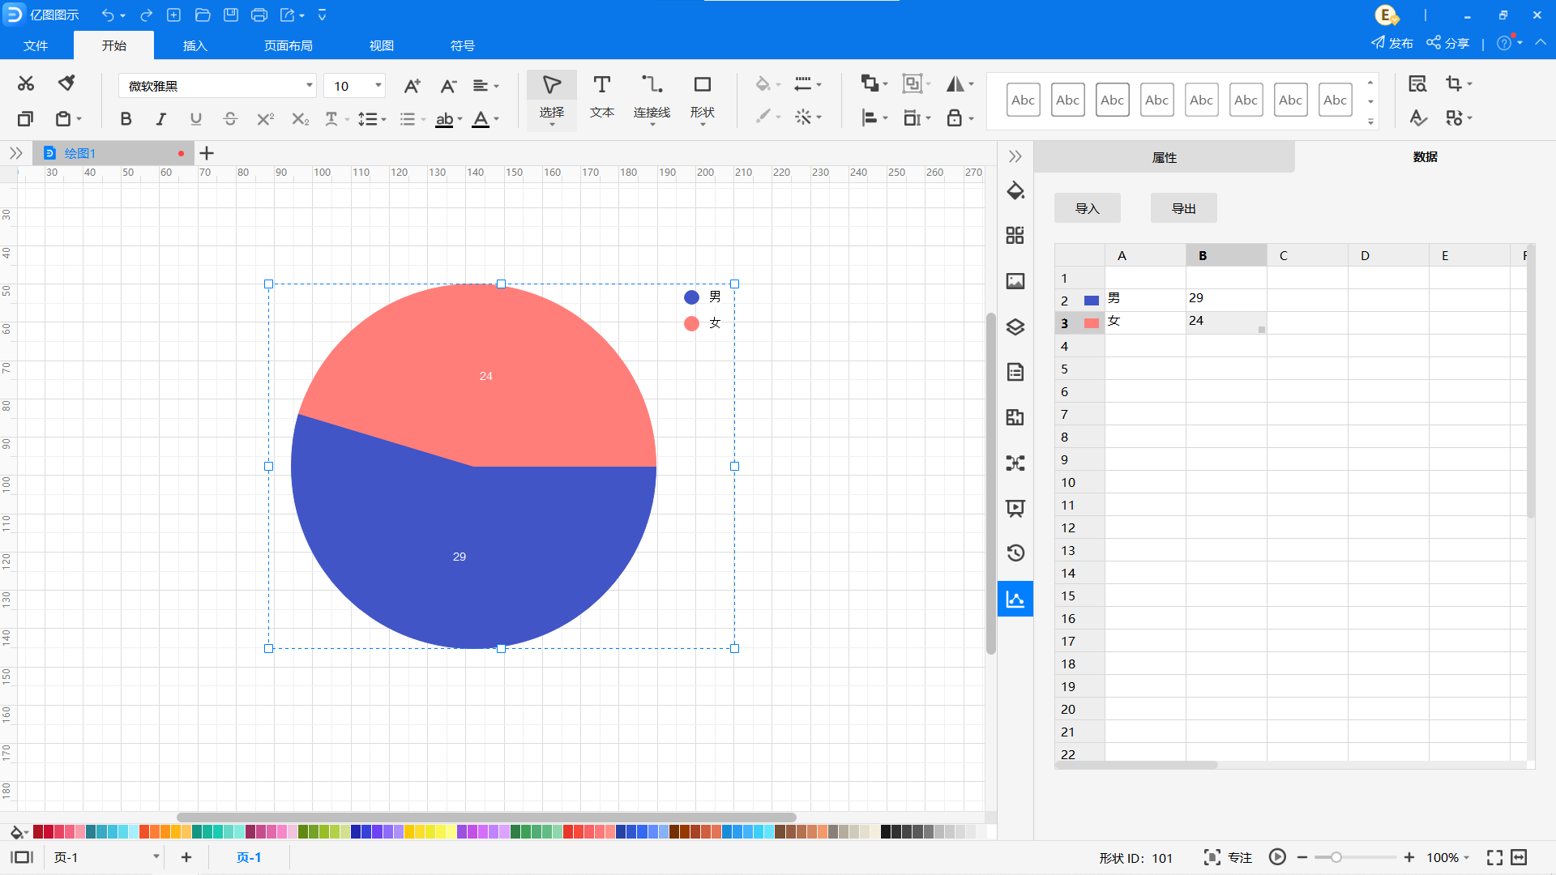Click the 发布 button
Image resolution: width=1556 pixels, height=875 pixels.
click(x=1391, y=43)
